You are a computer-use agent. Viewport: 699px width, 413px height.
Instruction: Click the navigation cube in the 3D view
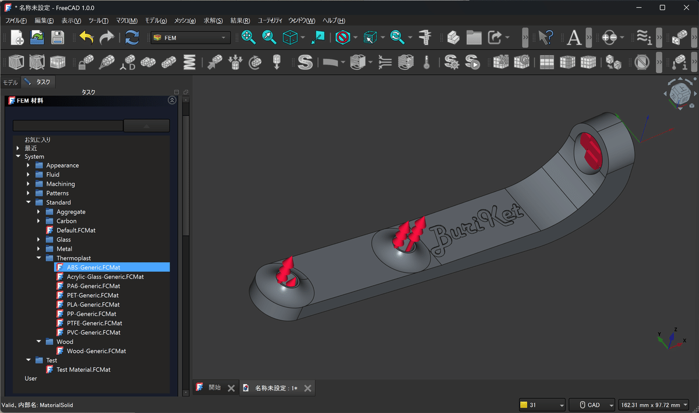coord(680,93)
